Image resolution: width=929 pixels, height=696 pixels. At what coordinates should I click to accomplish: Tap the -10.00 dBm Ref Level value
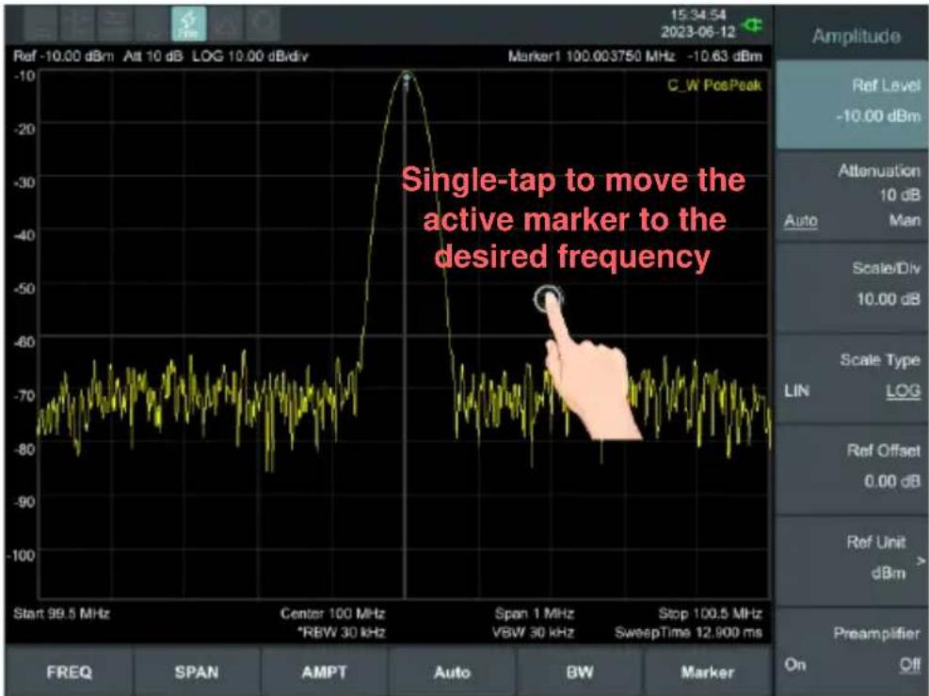click(x=878, y=116)
